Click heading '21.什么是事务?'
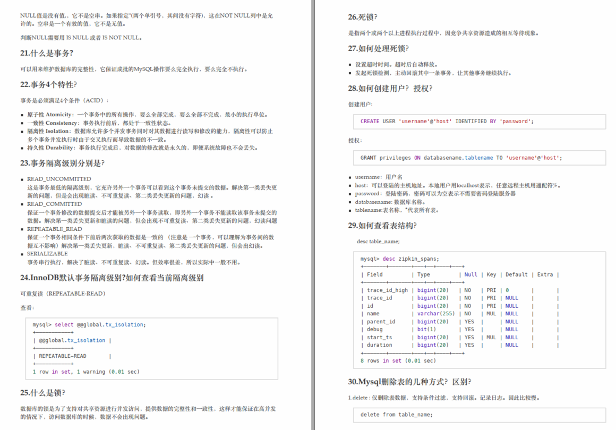616x430 pixels. coord(47,54)
